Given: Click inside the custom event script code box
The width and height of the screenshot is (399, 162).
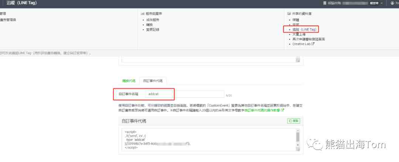Looking at the screenshot, I should [x=209, y=140].
